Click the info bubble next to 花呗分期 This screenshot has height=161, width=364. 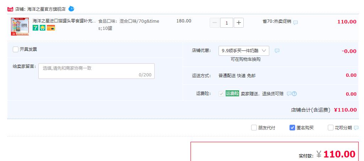[356, 128]
